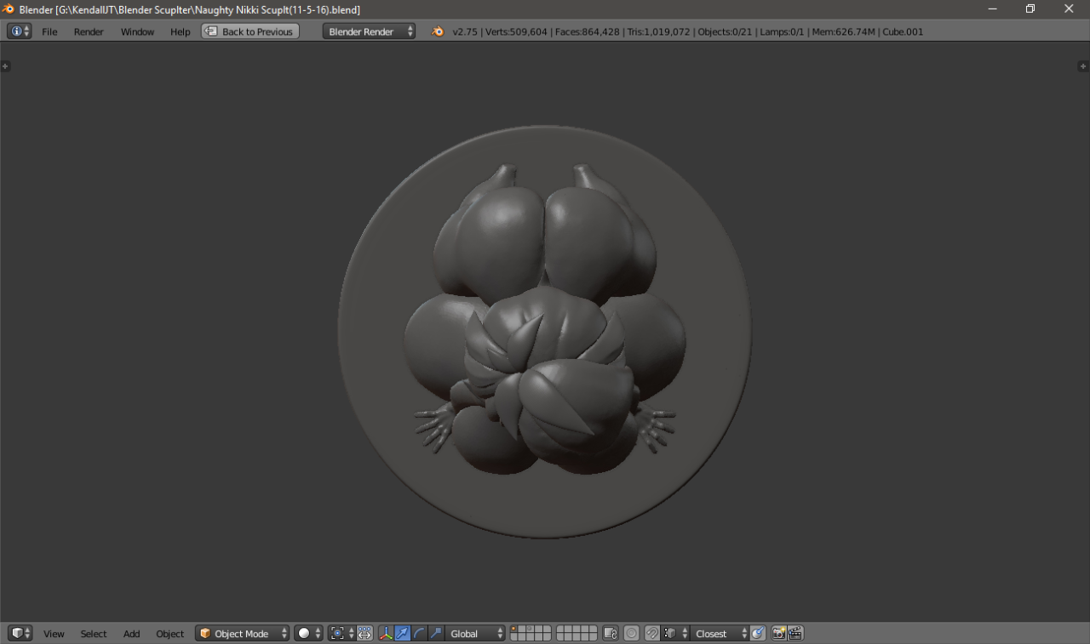Click the Blender window title text
The height and width of the screenshot is (644, 1090).
pos(189,9)
